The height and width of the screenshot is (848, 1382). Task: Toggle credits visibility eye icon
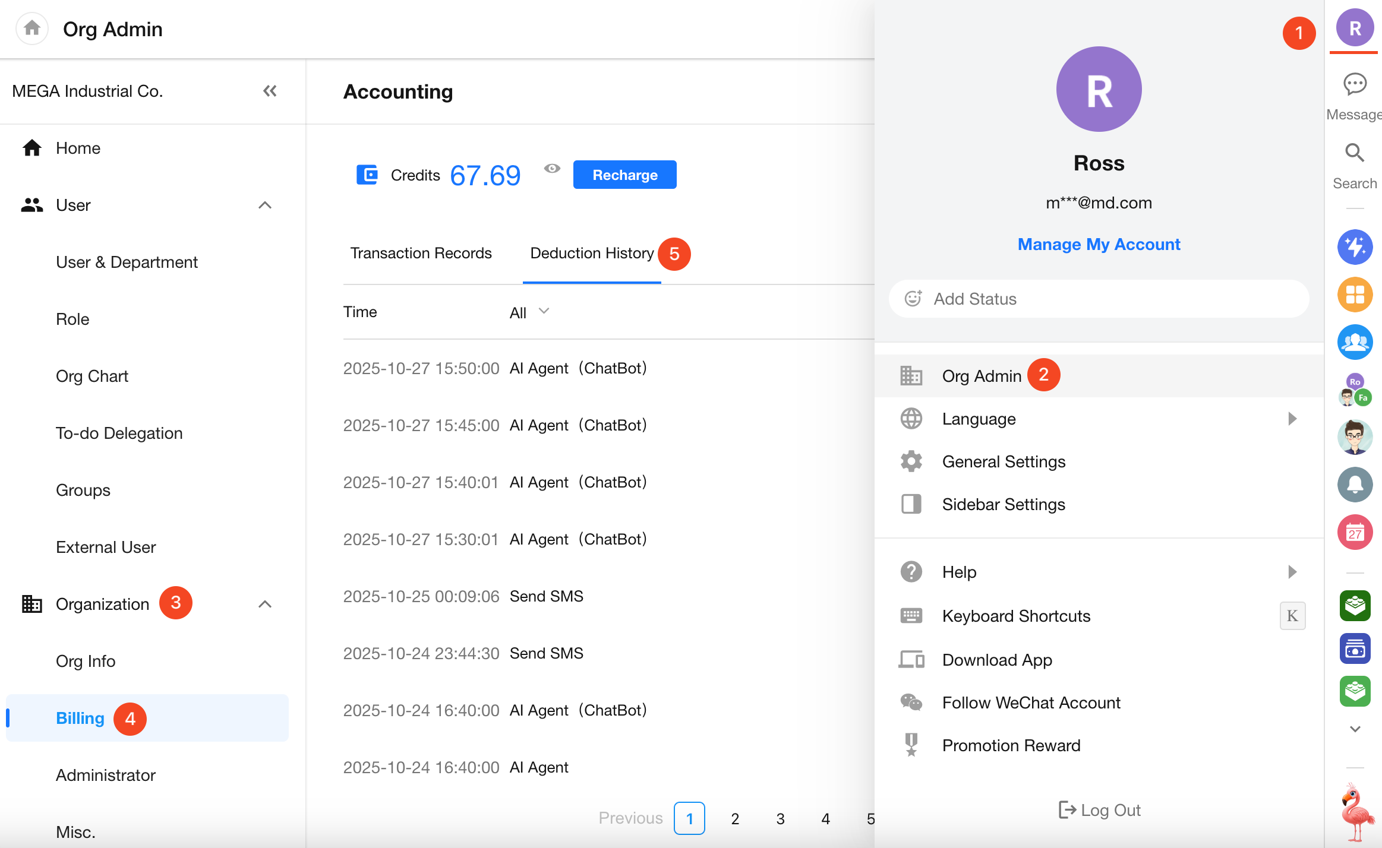point(552,169)
